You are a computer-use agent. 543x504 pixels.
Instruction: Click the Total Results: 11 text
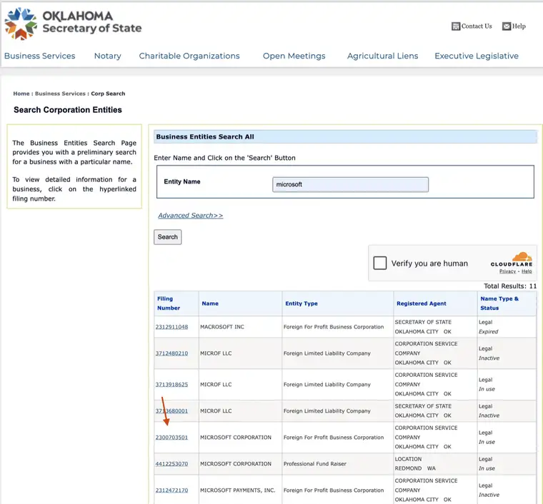pyautogui.click(x=510, y=286)
